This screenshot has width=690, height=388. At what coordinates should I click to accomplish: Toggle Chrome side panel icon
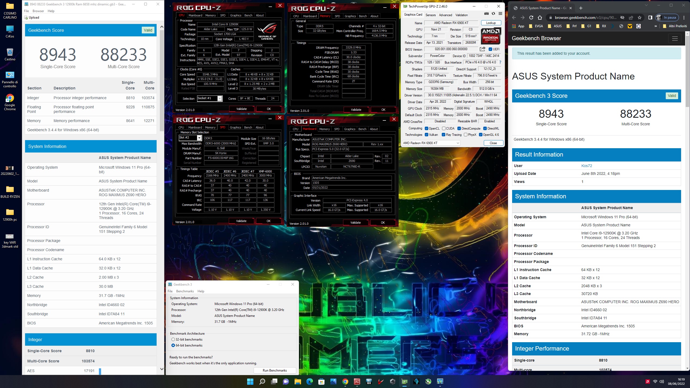(x=650, y=18)
